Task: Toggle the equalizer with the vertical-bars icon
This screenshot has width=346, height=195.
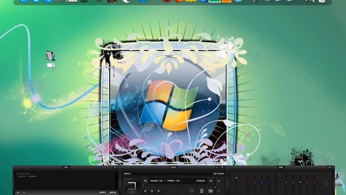Action: (210, 191)
